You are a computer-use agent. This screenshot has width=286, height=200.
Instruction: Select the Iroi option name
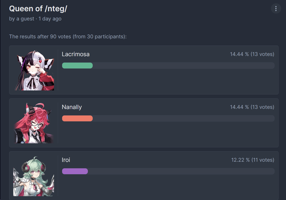tap(66, 160)
